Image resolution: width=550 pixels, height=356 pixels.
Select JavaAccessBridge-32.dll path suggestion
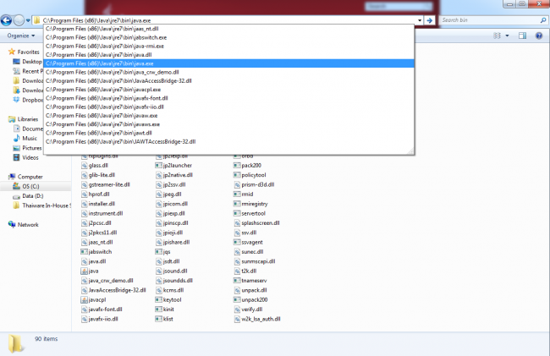(x=228, y=81)
